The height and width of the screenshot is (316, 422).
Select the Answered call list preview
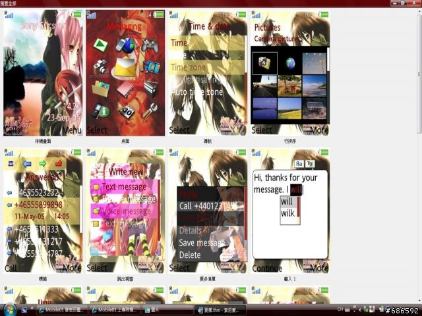tap(43, 211)
